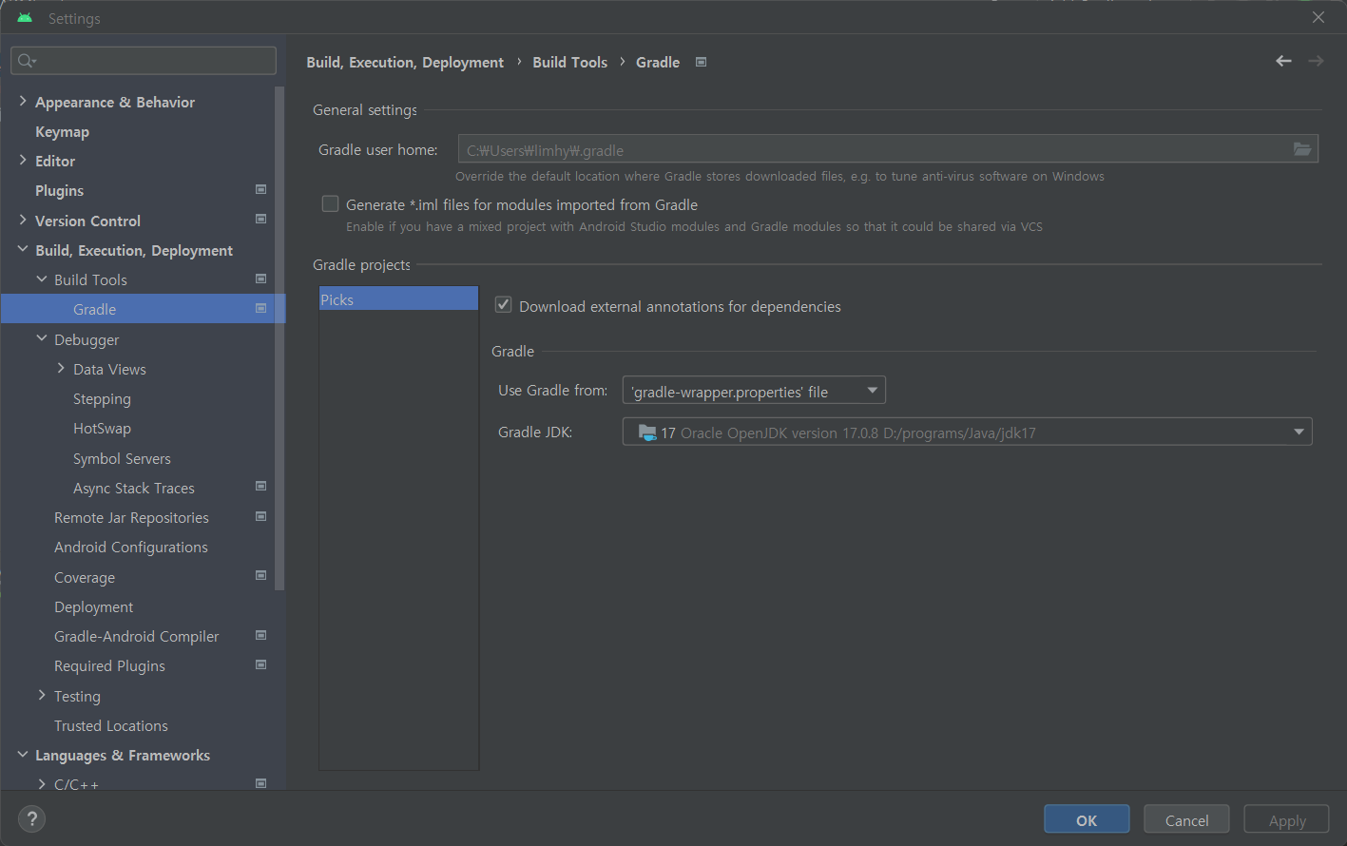Click the Cancel button
This screenshot has width=1347, height=846.
point(1186,819)
